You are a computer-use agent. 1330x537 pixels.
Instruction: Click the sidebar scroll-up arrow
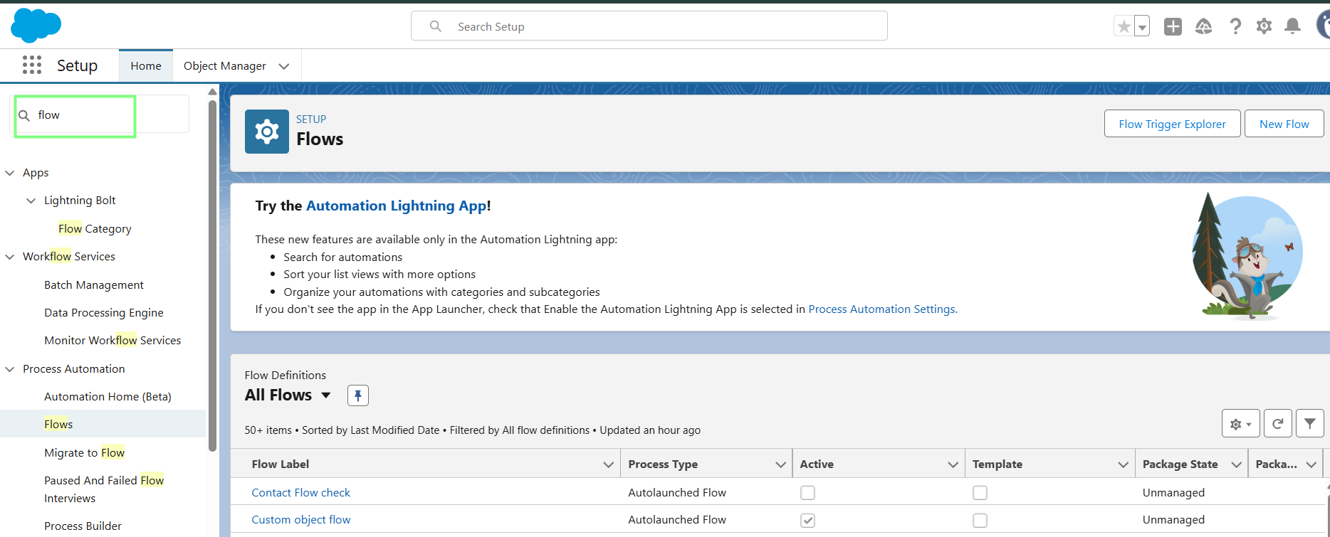coord(212,92)
